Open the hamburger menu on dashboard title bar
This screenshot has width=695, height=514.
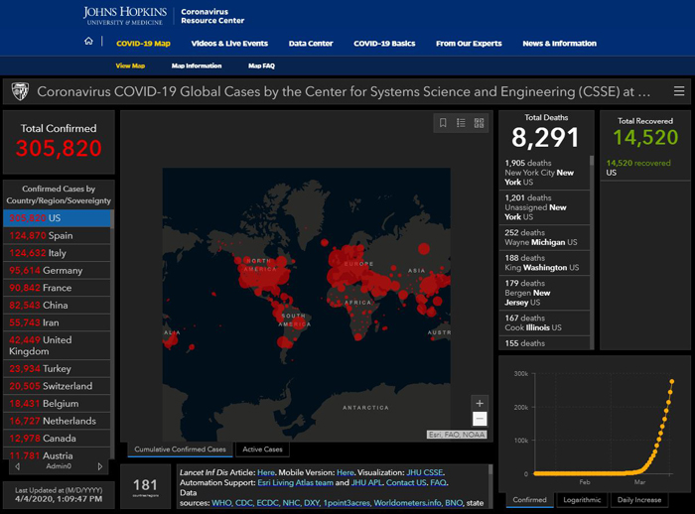click(x=678, y=91)
